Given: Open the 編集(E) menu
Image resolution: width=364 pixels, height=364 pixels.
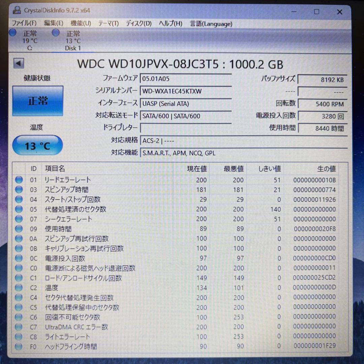Looking at the screenshot, I should (x=54, y=23).
